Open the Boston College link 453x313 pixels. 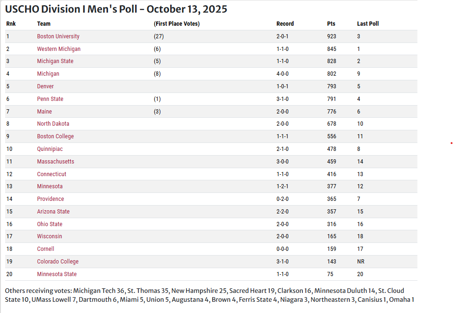tap(55, 136)
